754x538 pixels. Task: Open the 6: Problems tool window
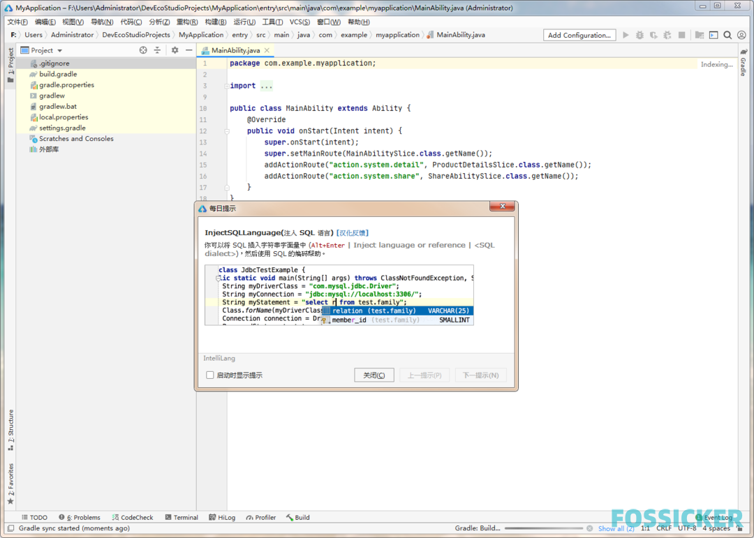pos(80,517)
